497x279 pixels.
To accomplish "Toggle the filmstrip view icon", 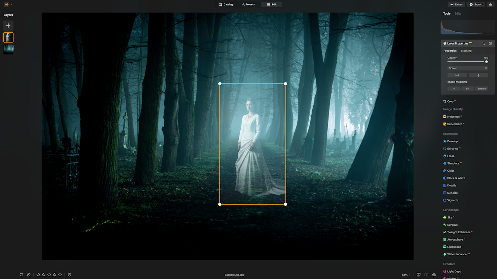I will [419, 275].
